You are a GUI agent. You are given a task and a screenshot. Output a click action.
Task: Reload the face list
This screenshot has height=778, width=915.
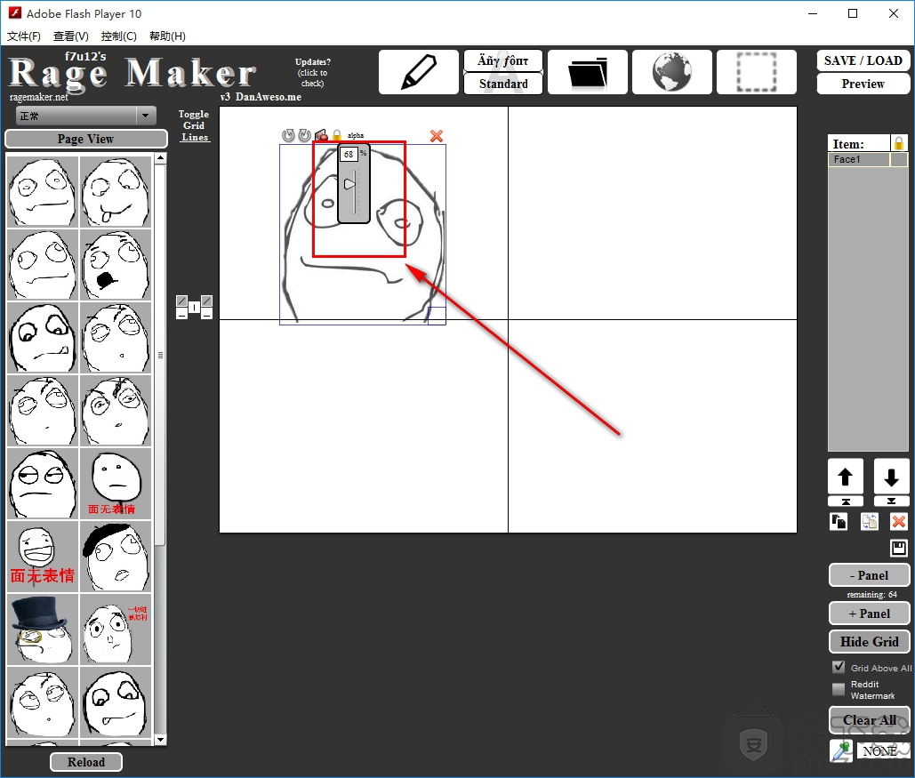(x=85, y=762)
